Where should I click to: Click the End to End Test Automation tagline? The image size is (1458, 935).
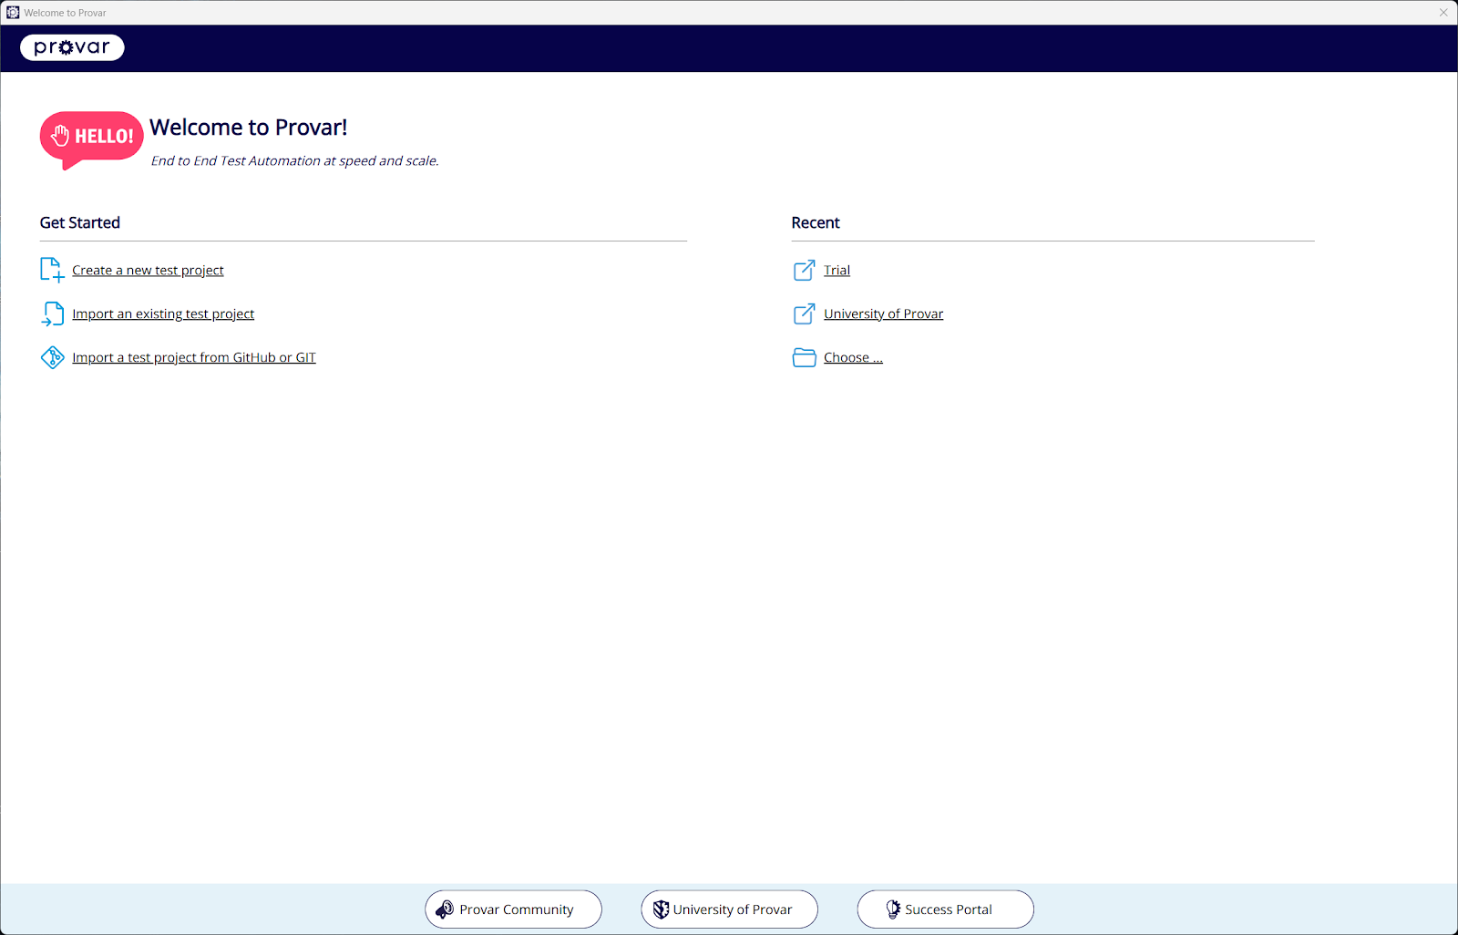tap(294, 160)
